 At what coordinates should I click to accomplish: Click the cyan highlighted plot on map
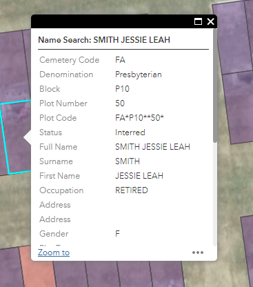(16, 138)
